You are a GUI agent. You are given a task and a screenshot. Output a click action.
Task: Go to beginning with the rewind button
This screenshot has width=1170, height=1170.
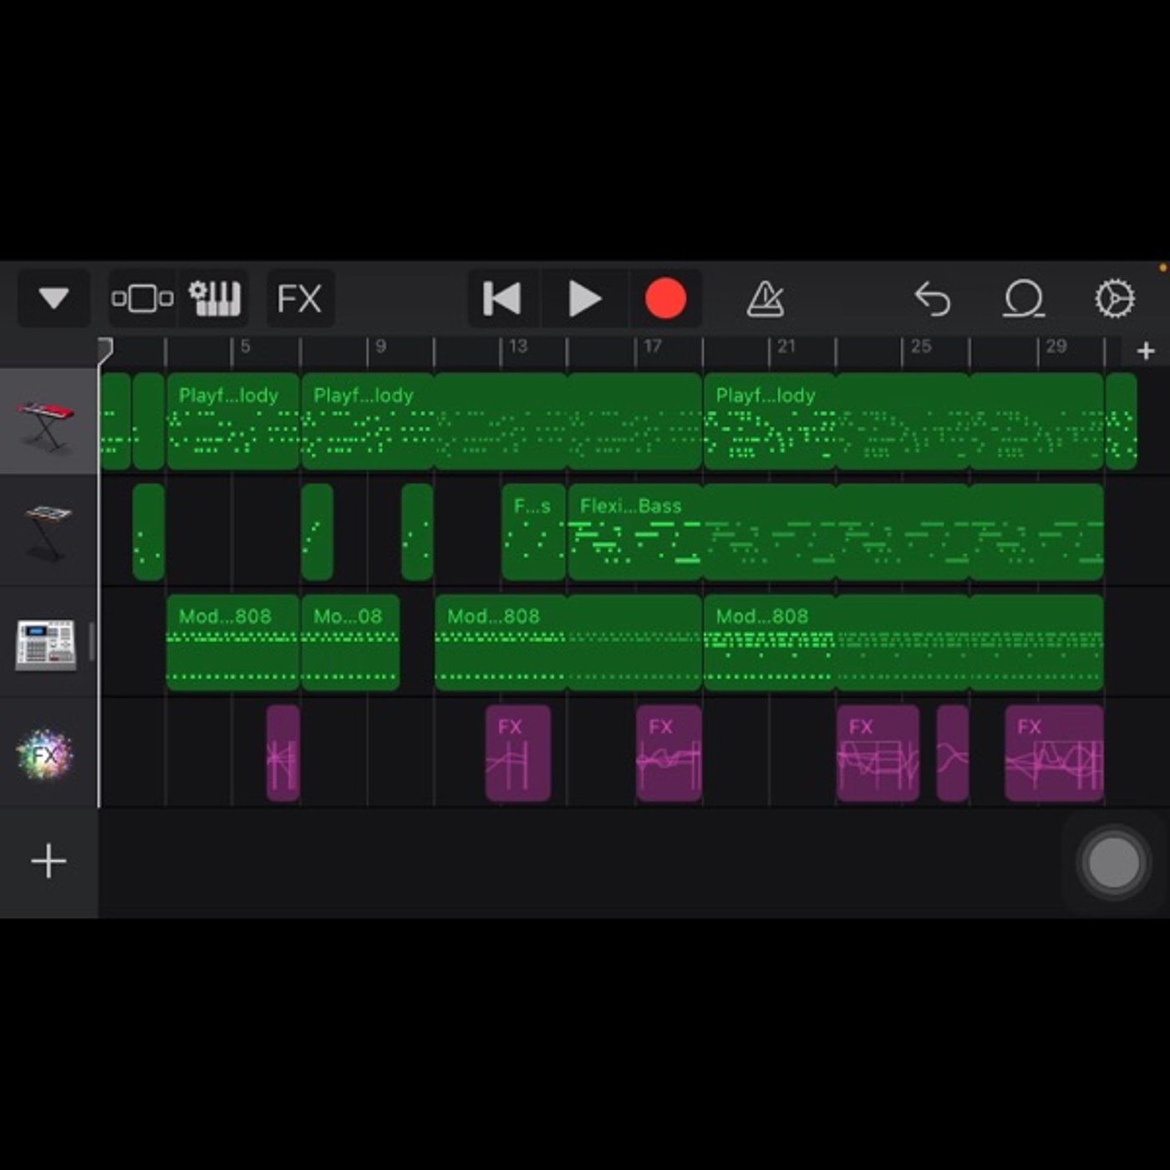(502, 298)
